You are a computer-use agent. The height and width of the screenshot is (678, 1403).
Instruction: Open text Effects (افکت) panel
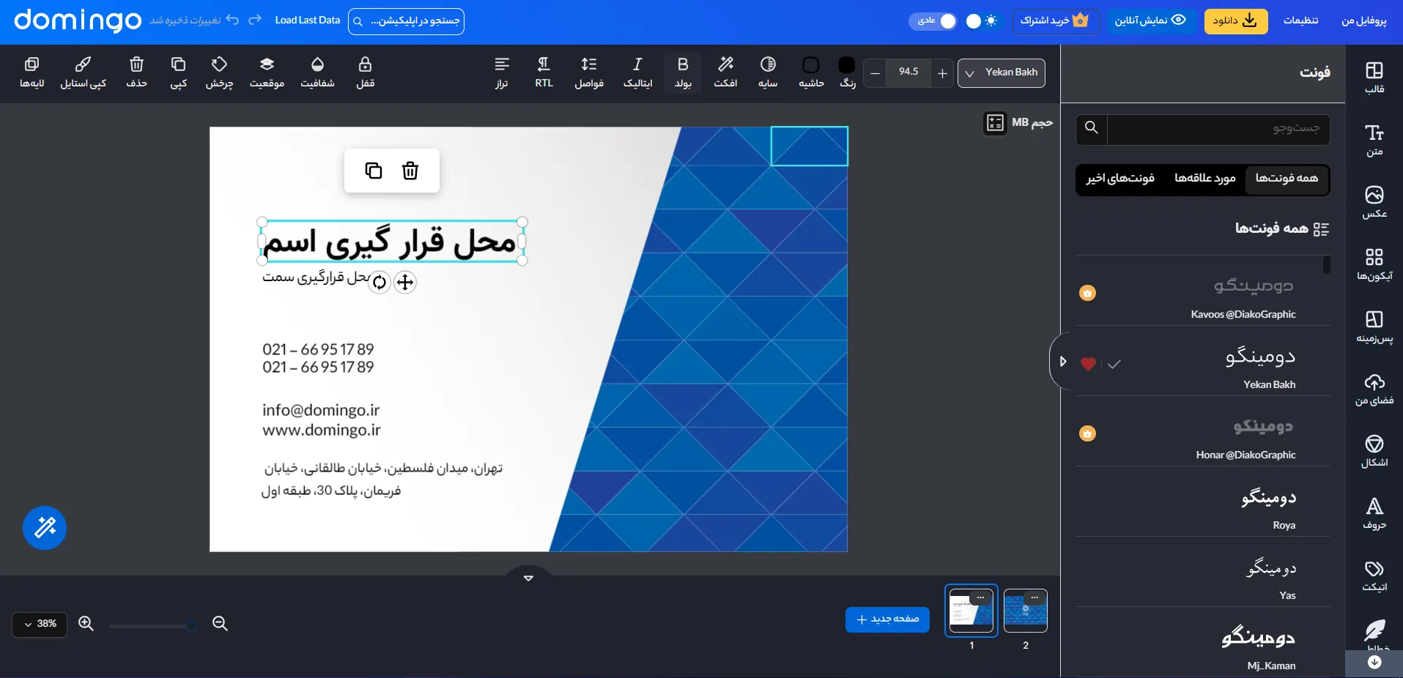click(x=725, y=72)
